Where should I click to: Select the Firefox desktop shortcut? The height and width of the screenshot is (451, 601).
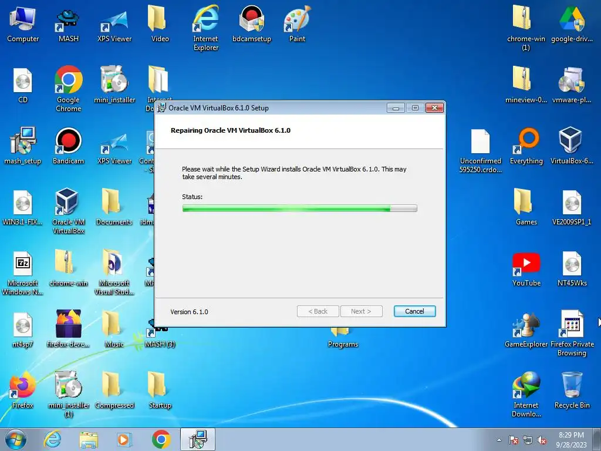(23, 390)
